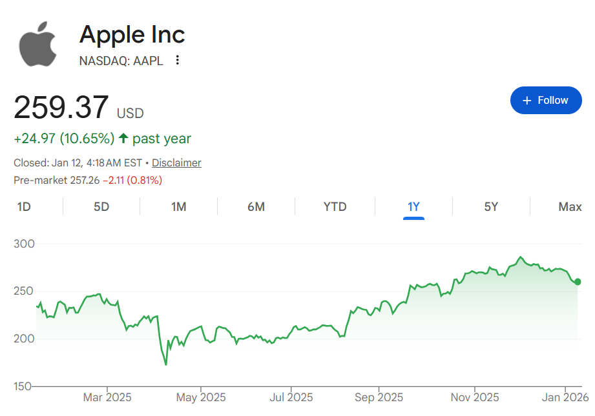Screen dimensions: 595x416
Task: Click the 259.37 current price value
Action: [x=61, y=107]
